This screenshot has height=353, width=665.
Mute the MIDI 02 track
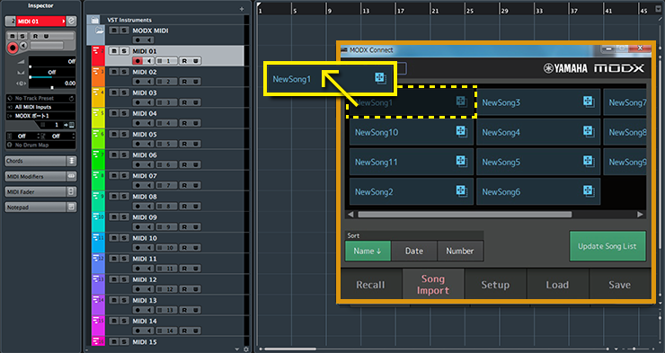click(x=113, y=72)
